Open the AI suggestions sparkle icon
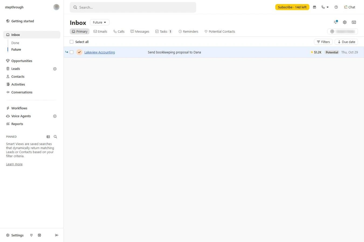Viewport: 364px width, 242px height. 336,22
